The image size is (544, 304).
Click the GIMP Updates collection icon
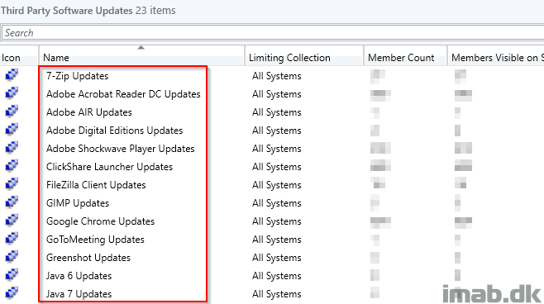pyautogui.click(x=12, y=202)
